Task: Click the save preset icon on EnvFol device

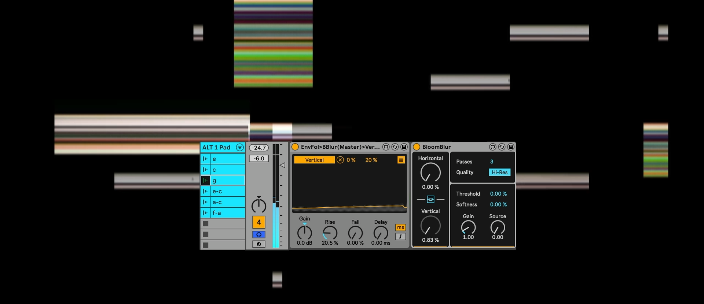Action: (404, 147)
